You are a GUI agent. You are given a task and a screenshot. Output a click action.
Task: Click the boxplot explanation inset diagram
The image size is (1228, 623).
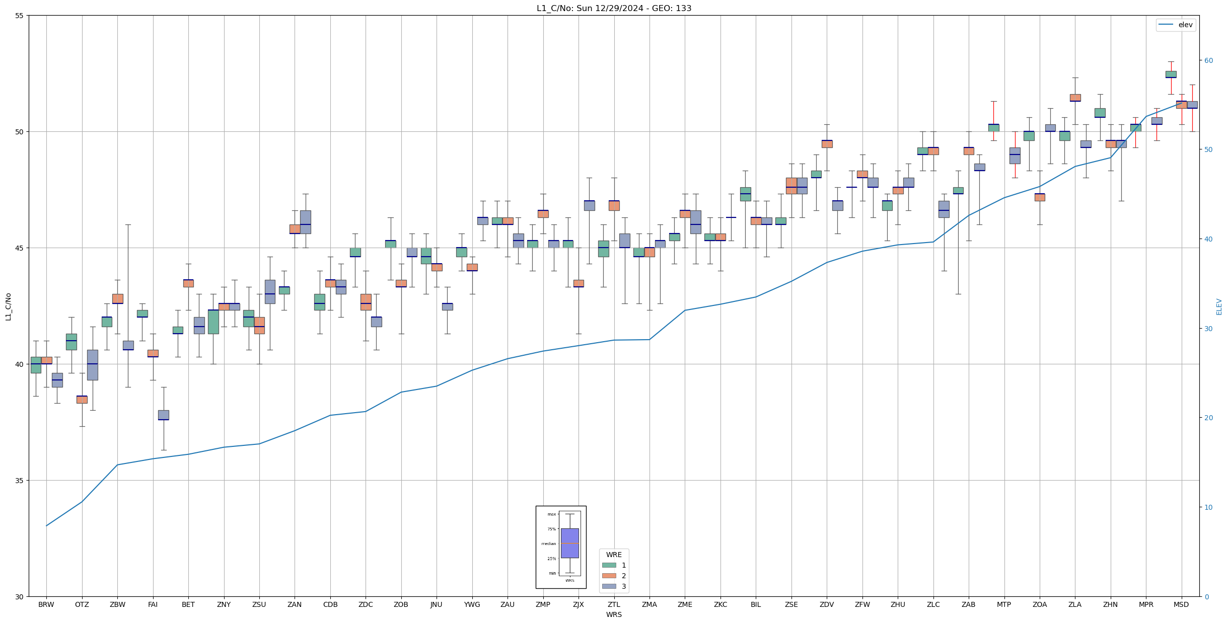pyautogui.click(x=560, y=547)
